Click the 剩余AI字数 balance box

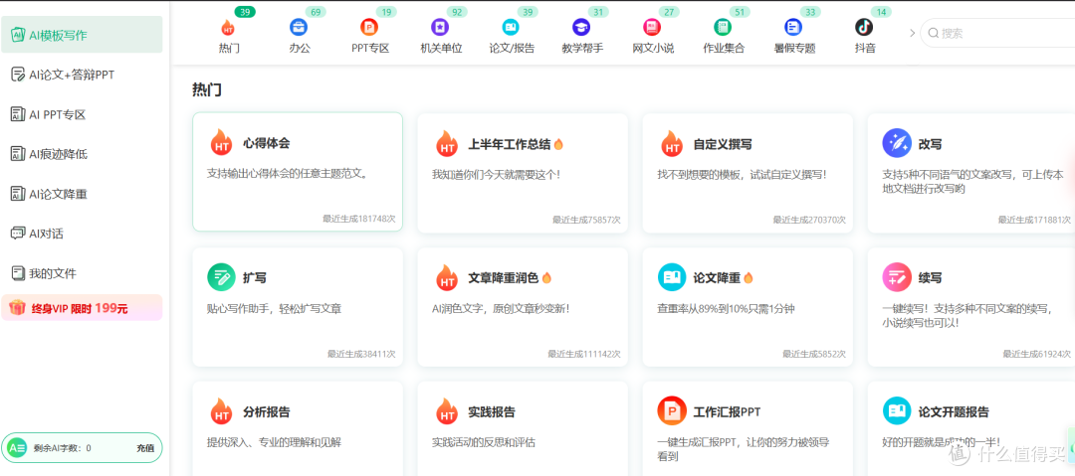pos(82,448)
